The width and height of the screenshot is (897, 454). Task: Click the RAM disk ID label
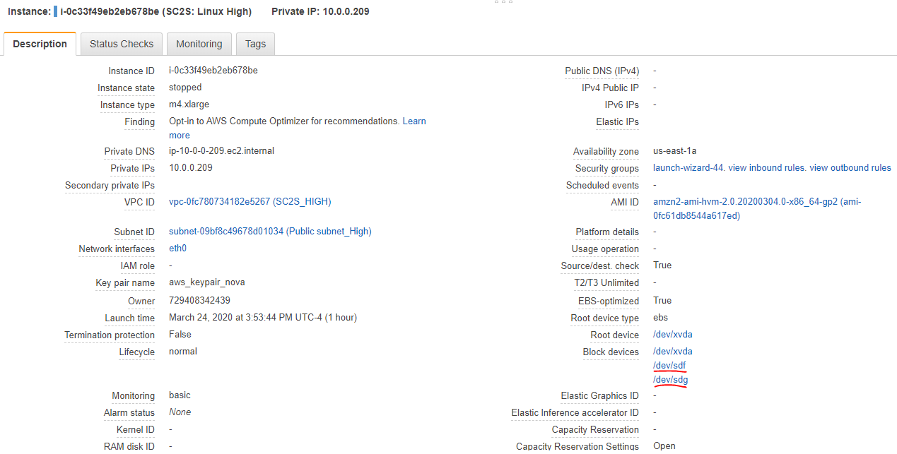click(129, 447)
